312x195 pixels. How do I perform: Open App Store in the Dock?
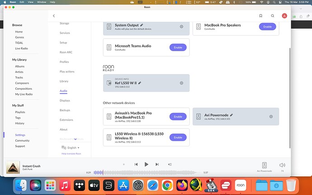coord(123,185)
